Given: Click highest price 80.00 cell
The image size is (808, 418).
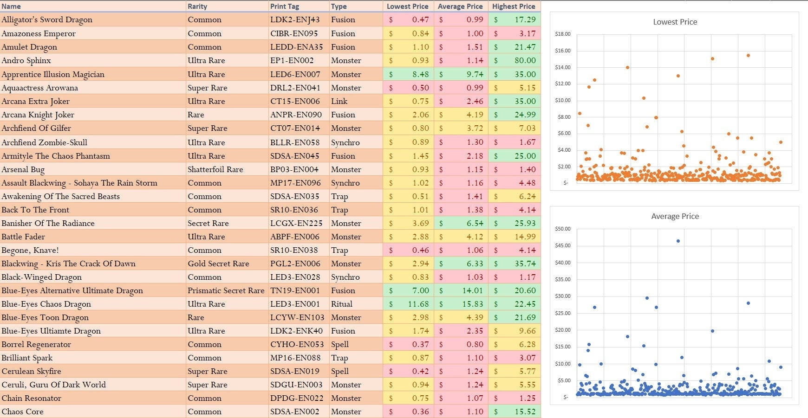Looking at the screenshot, I should tap(514, 60).
